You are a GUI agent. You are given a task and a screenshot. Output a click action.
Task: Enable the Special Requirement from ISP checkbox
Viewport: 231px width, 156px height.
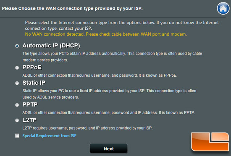pos(17,135)
